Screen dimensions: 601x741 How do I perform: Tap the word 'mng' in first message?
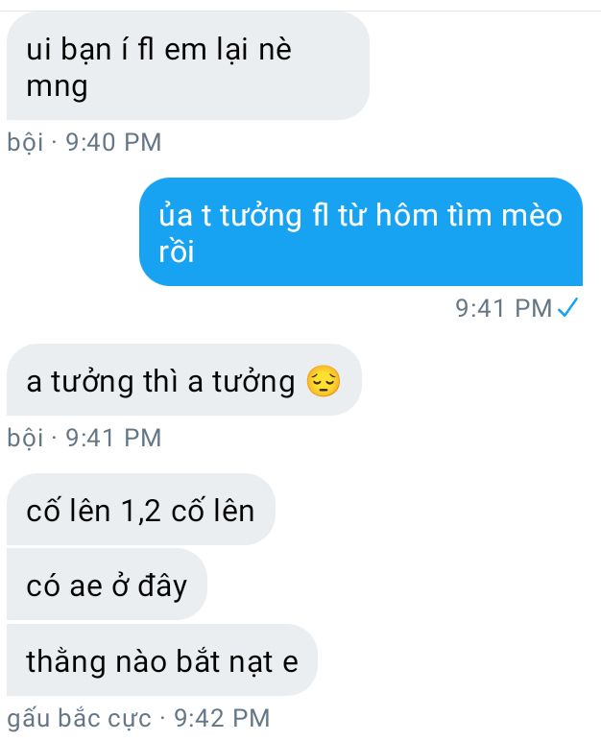pyautogui.click(x=57, y=87)
